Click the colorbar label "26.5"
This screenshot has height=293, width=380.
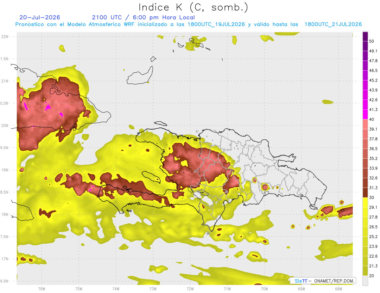(x=373, y=227)
